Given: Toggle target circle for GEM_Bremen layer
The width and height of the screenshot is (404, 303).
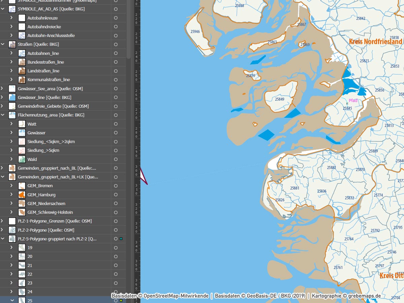Looking at the screenshot, I should [116, 186].
